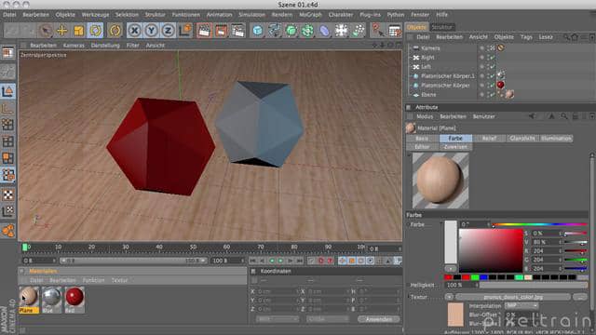Toggle enable checkmark for Platonischer Körper

click(493, 86)
